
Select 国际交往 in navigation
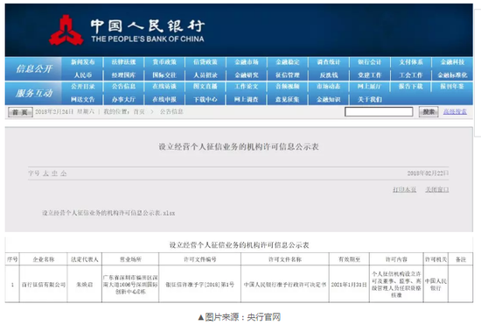(x=164, y=75)
